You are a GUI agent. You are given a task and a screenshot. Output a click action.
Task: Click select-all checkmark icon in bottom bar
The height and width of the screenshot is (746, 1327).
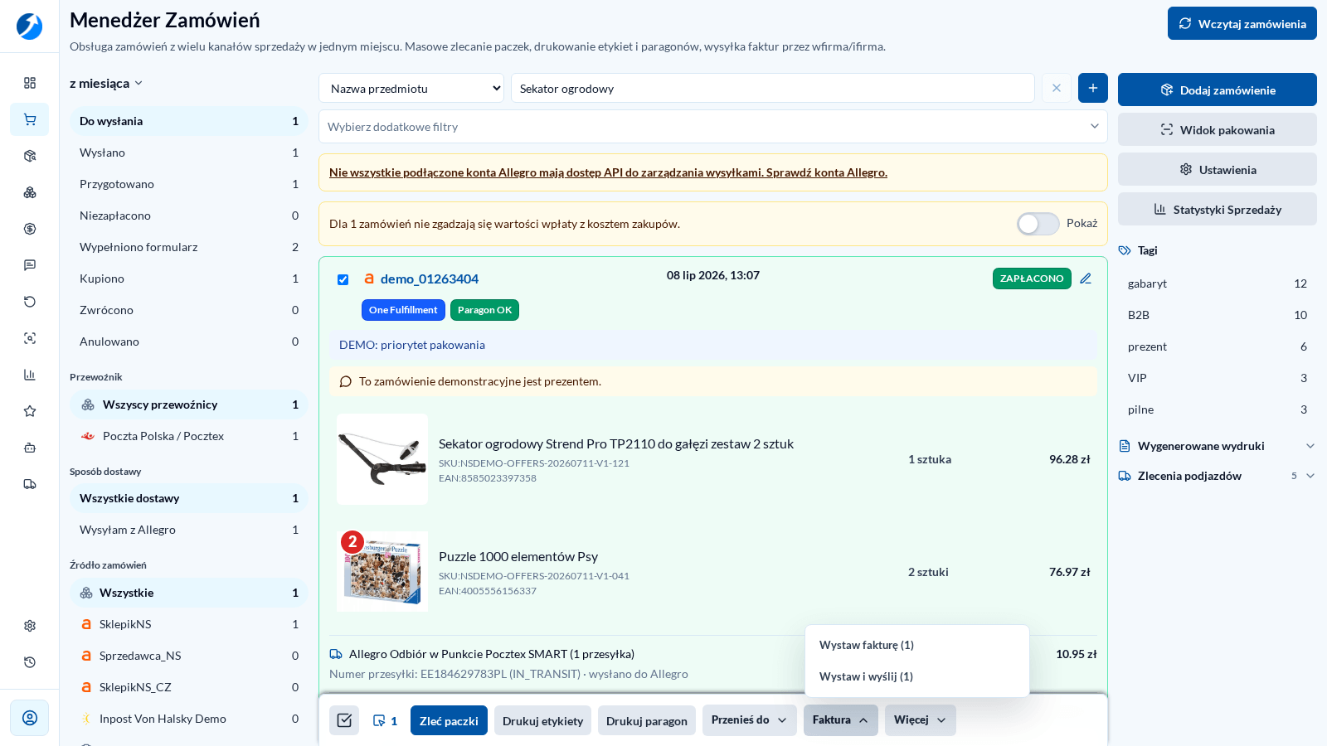tap(344, 720)
